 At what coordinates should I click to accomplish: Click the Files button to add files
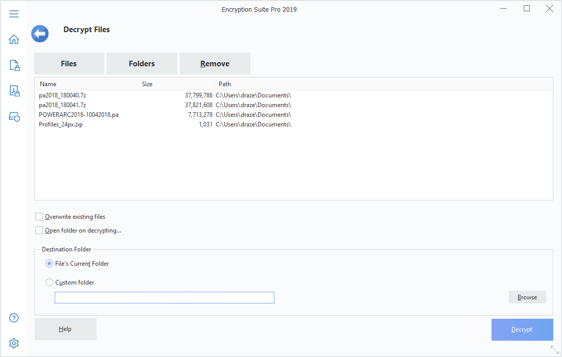(x=69, y=64)
